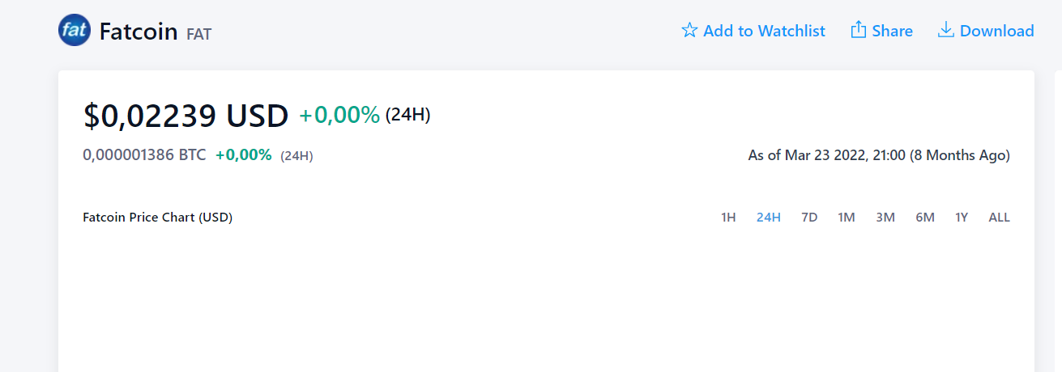Screen dimensions: 1062x372
Task: Select the Share text link
Action: (893, 31)
